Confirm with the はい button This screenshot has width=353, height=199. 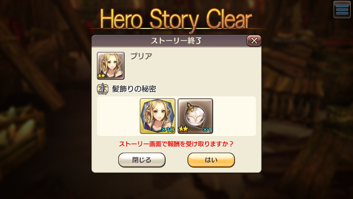pos(211,160)
